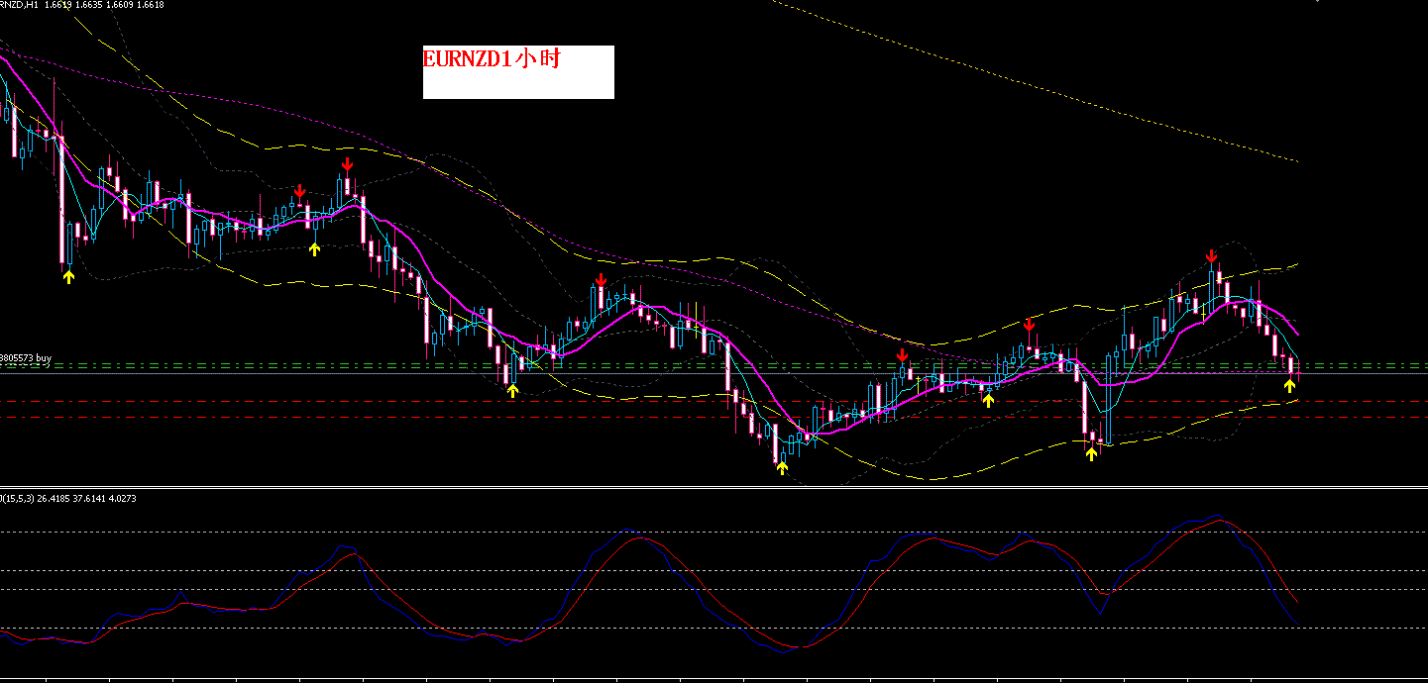Click the divider between chart and stochastic subwindow

pos(714,486)
